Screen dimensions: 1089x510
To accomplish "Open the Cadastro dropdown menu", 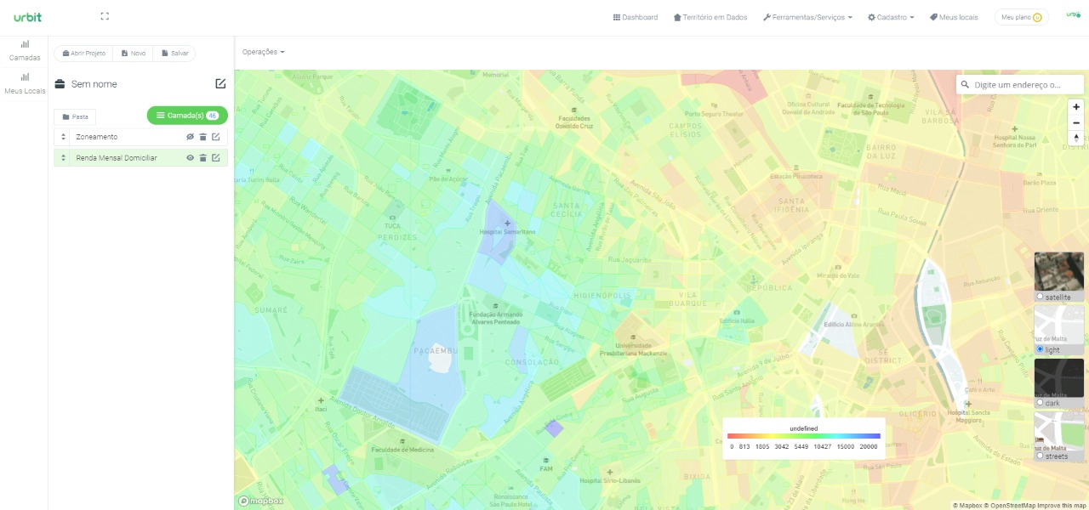I will pyautogui.click(x=891, y=17).
